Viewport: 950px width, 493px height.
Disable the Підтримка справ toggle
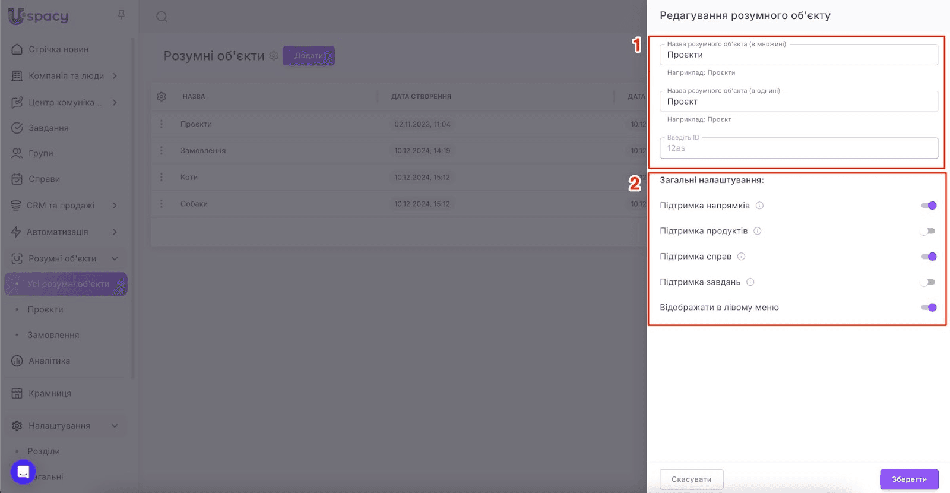[928, 257]
